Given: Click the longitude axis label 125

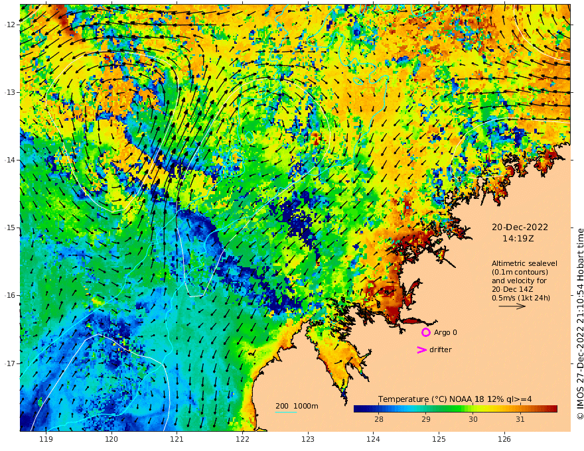Looking at the screenshot, I should [x=439, y=439].
